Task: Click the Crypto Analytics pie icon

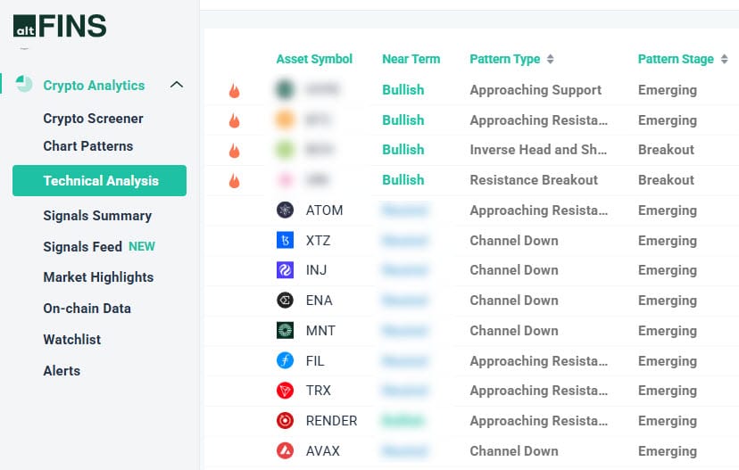Action: [24, 85]
